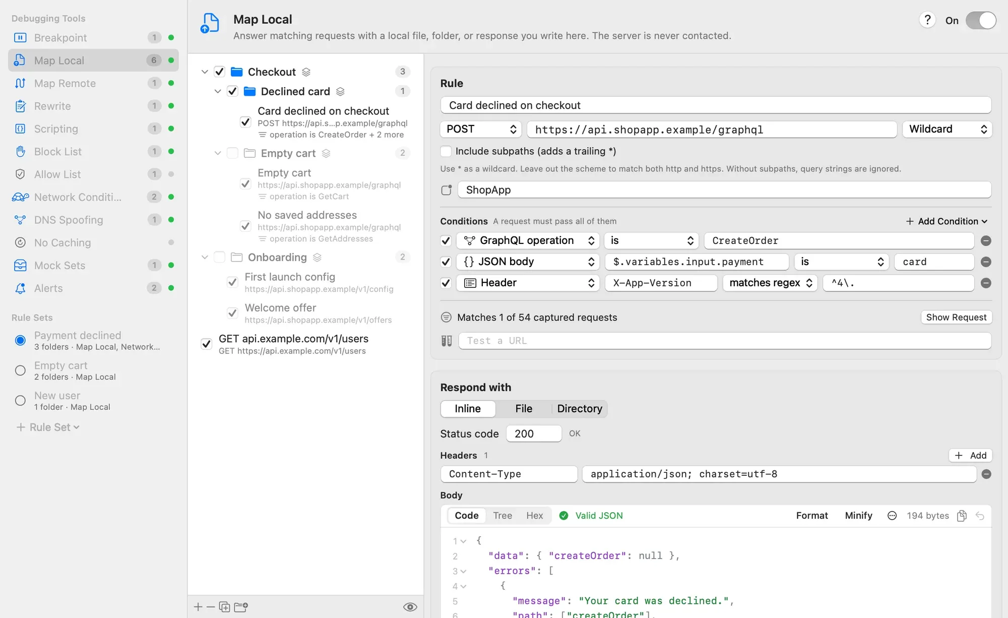Screen dimensions: 1008x618
Task: Minify the JSON body
Action: coord(858,516)
